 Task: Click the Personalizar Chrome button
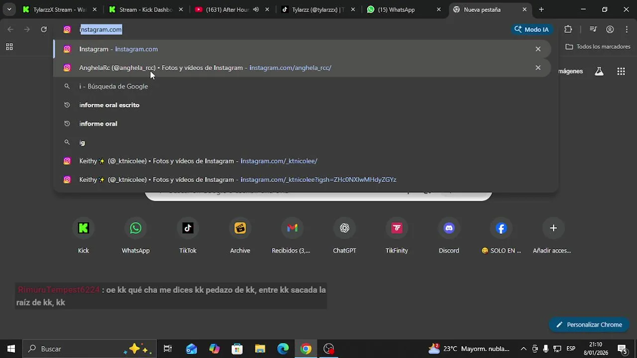tap(589, 325)
